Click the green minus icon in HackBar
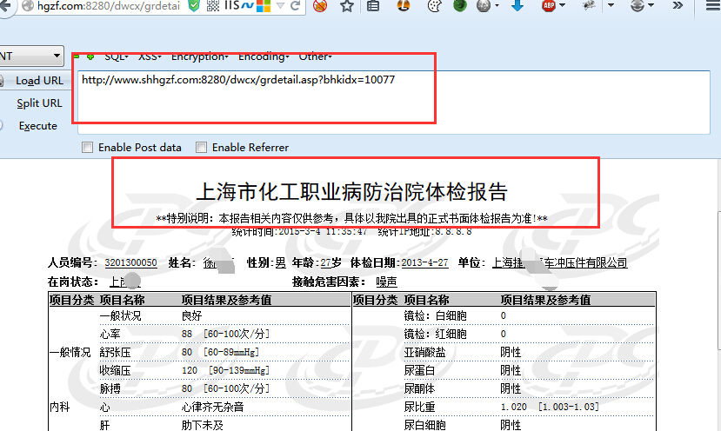Viewport: 721px width, 431px height. pyautogui.click(x=77, y=56)
